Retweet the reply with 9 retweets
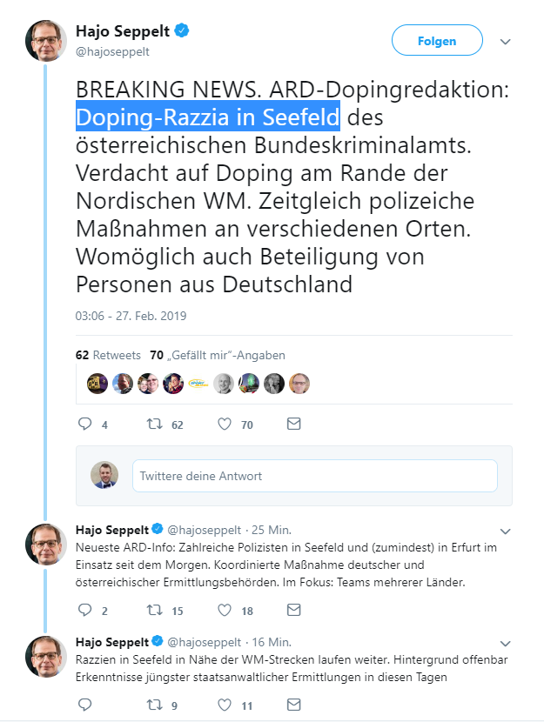 (154, 705)
